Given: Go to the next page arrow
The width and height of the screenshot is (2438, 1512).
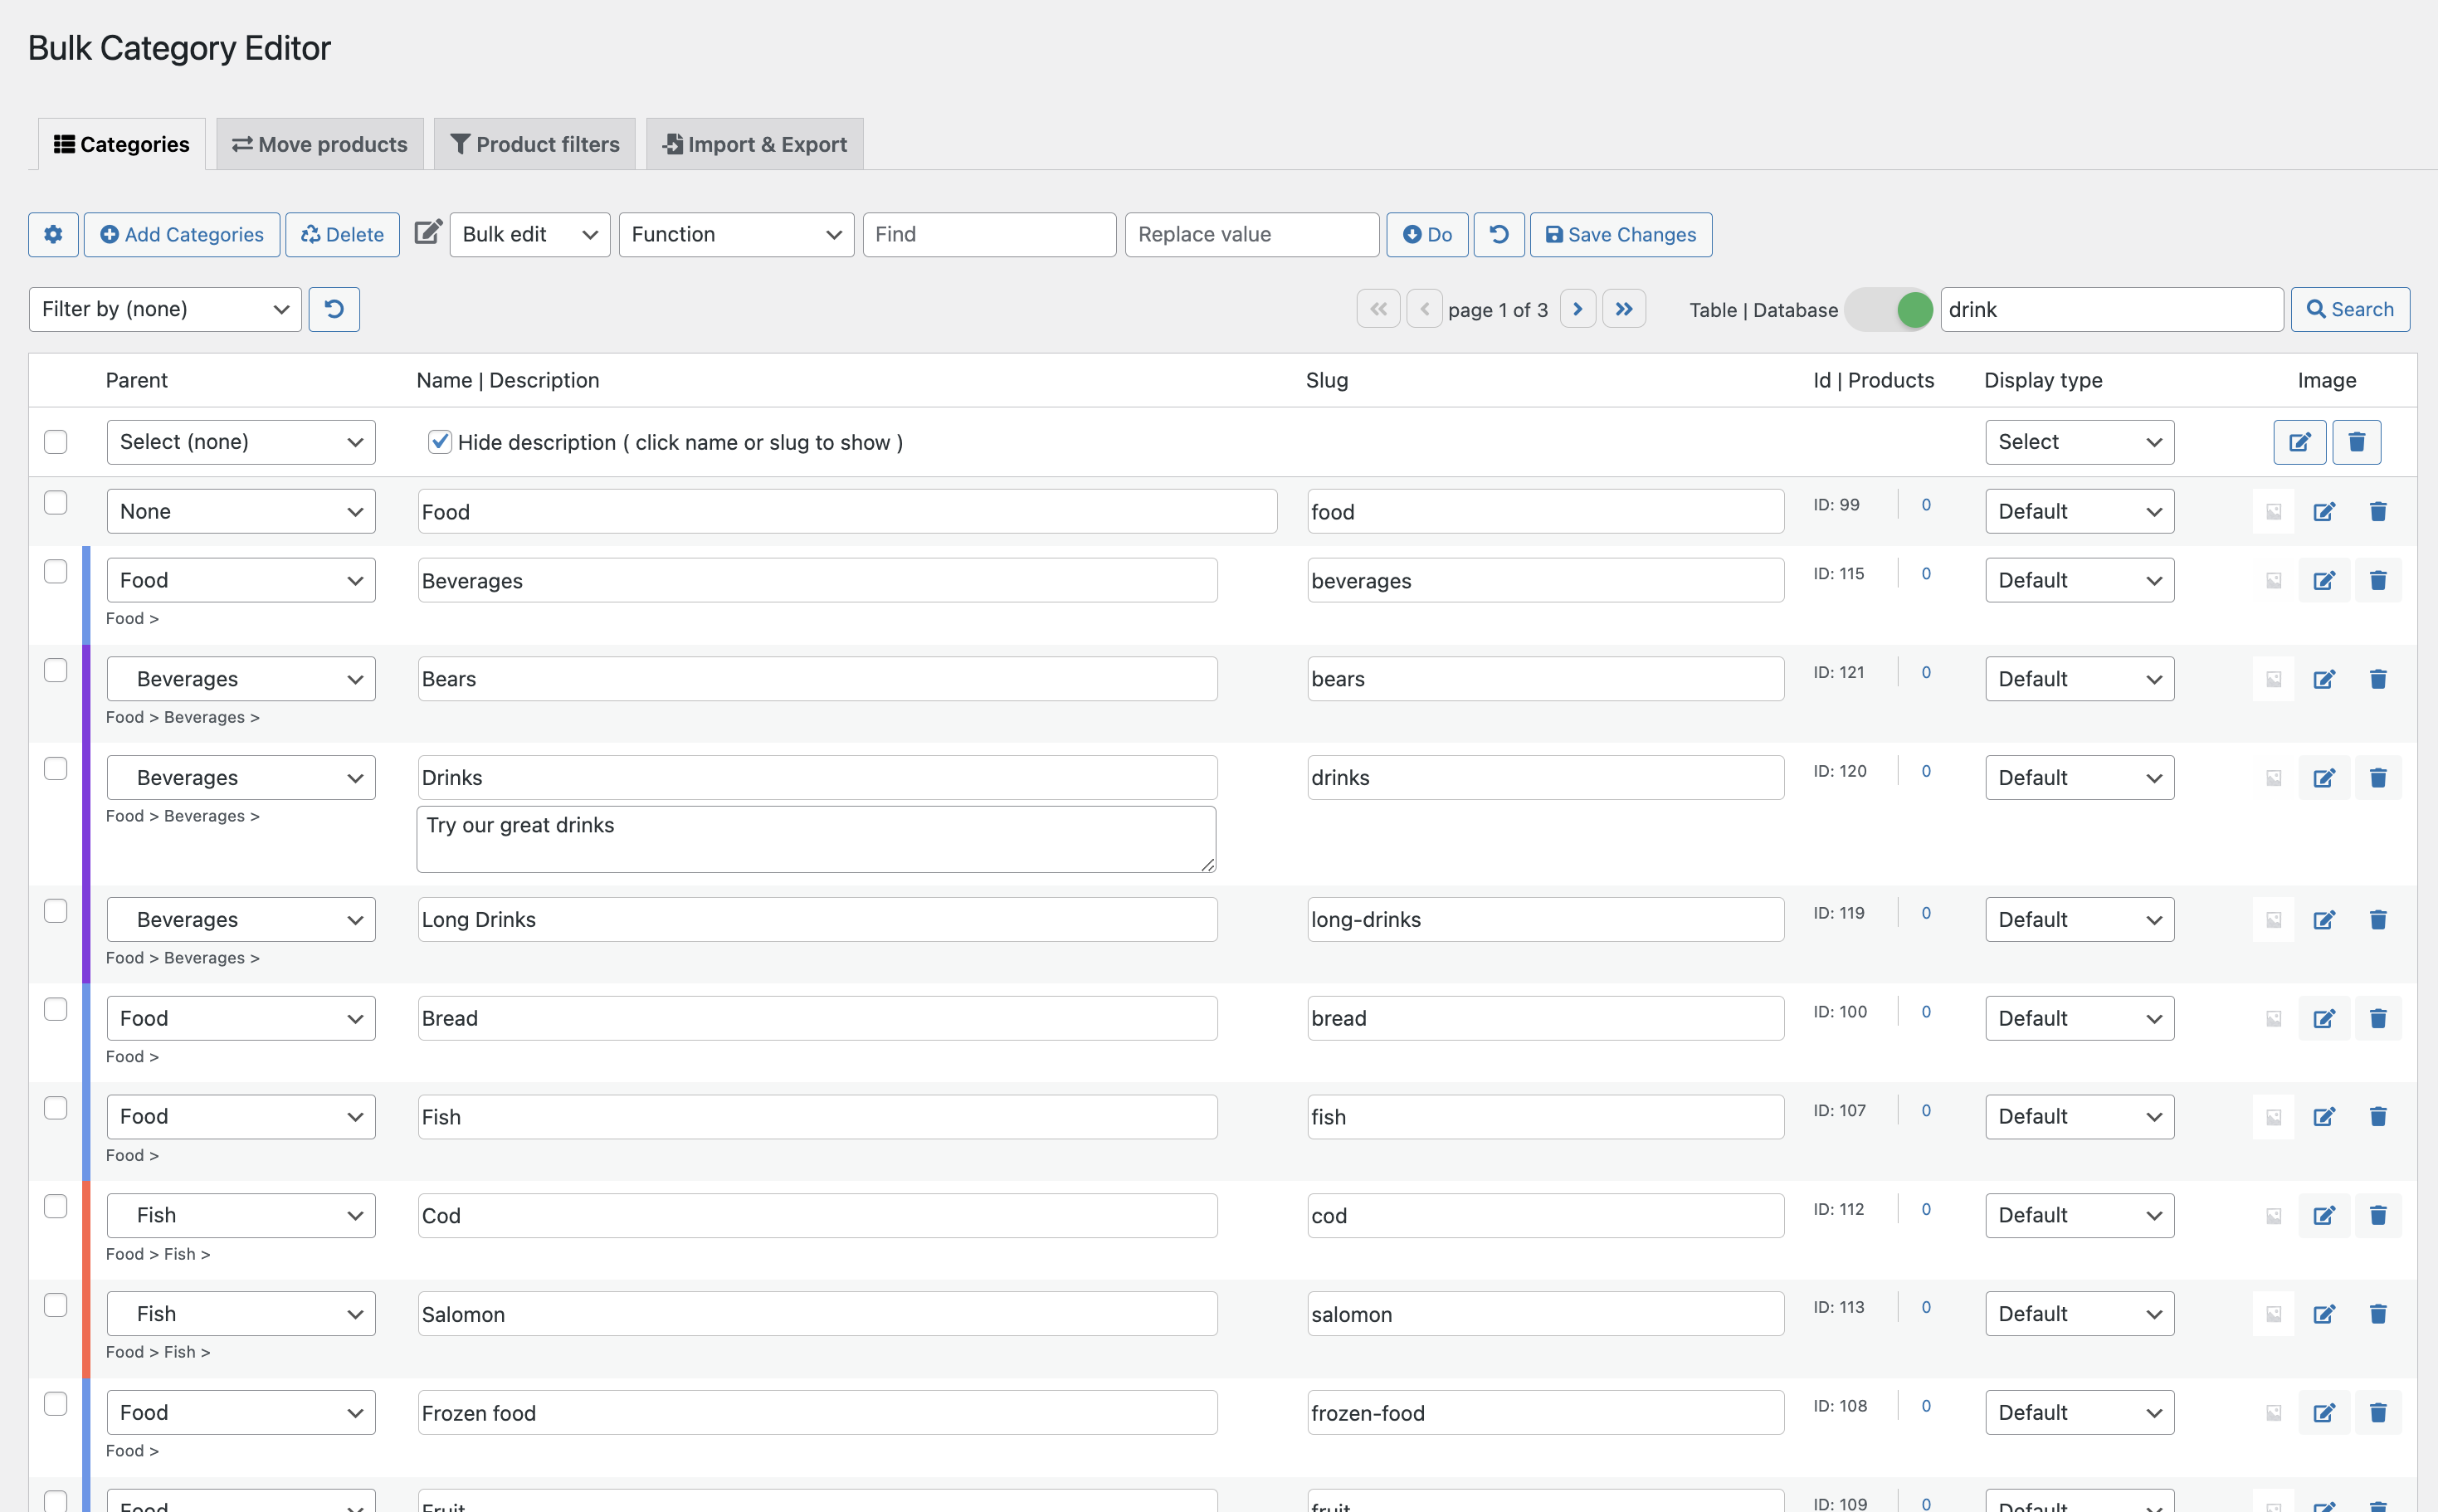Looking at the screenshot, I should point(1578,309).
